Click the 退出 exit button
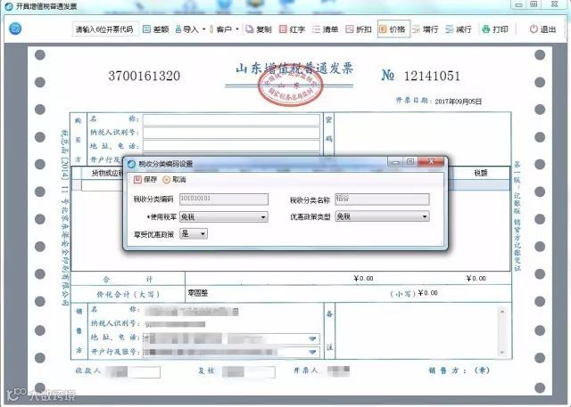The image size is (571, 407). pos(542,29)
